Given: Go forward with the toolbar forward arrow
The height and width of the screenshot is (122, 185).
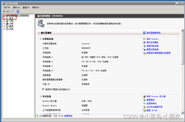Looking at the screenshot, I should pos(8,11).
